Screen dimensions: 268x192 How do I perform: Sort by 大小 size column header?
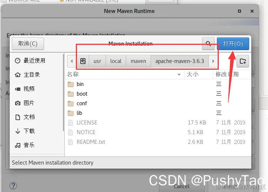199,74
